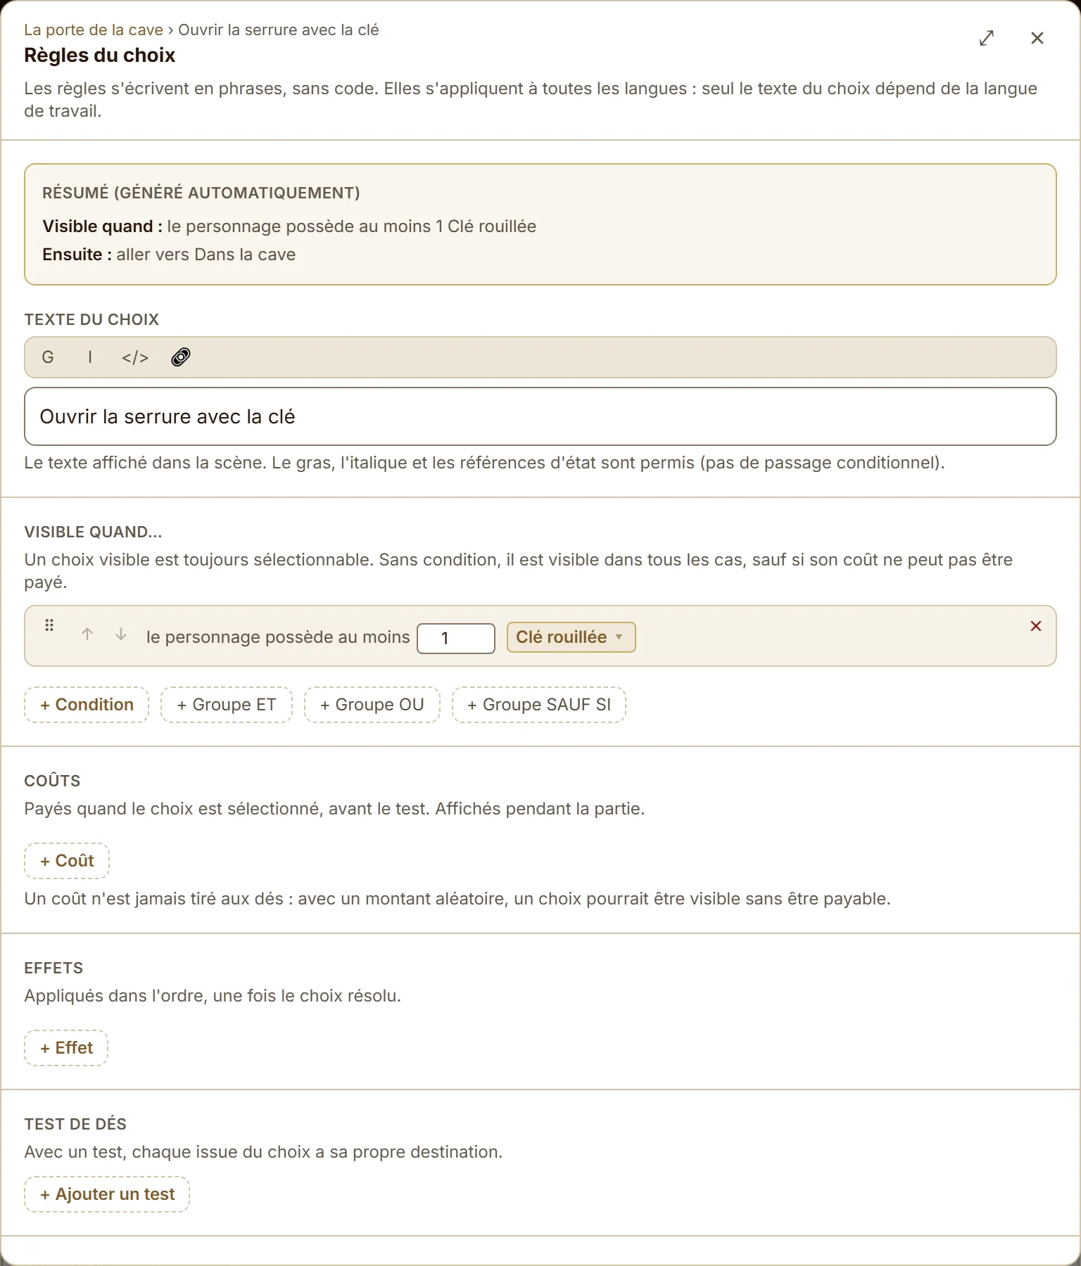The width and height of the screenshot is (1081, 1266).
Task: Move the condition down with the arrow
Action: [121, 634]
